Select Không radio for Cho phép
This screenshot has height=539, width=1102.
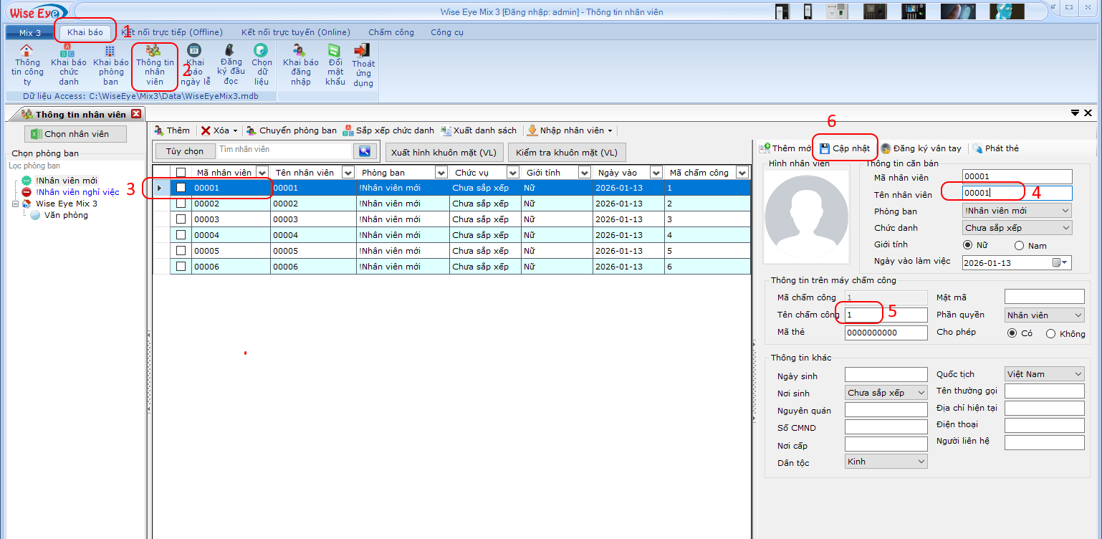[1050, 333]
